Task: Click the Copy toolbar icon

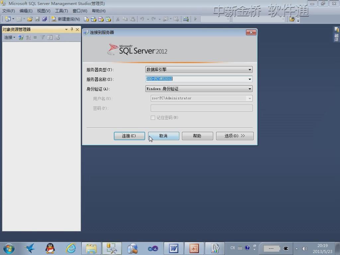Action: 125,19
